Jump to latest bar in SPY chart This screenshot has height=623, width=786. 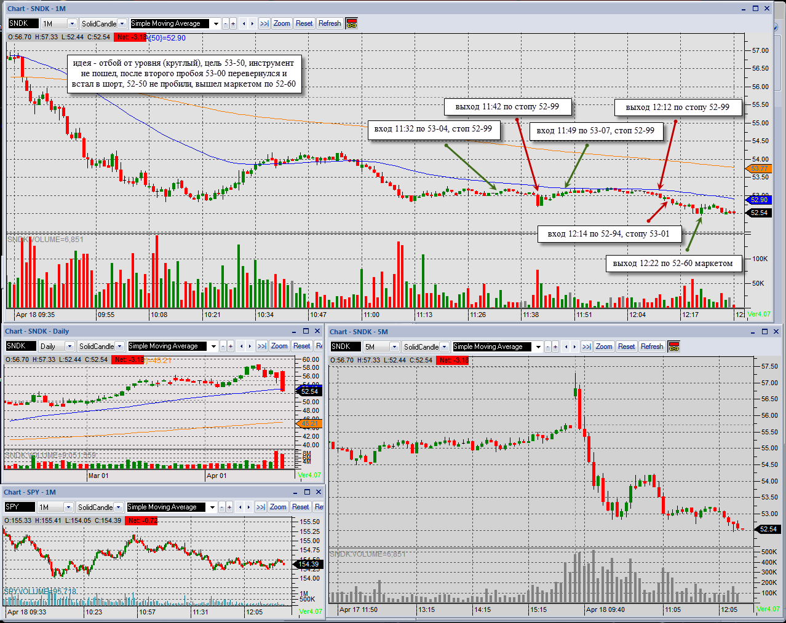pyautogui.click(x=261, y=507)
